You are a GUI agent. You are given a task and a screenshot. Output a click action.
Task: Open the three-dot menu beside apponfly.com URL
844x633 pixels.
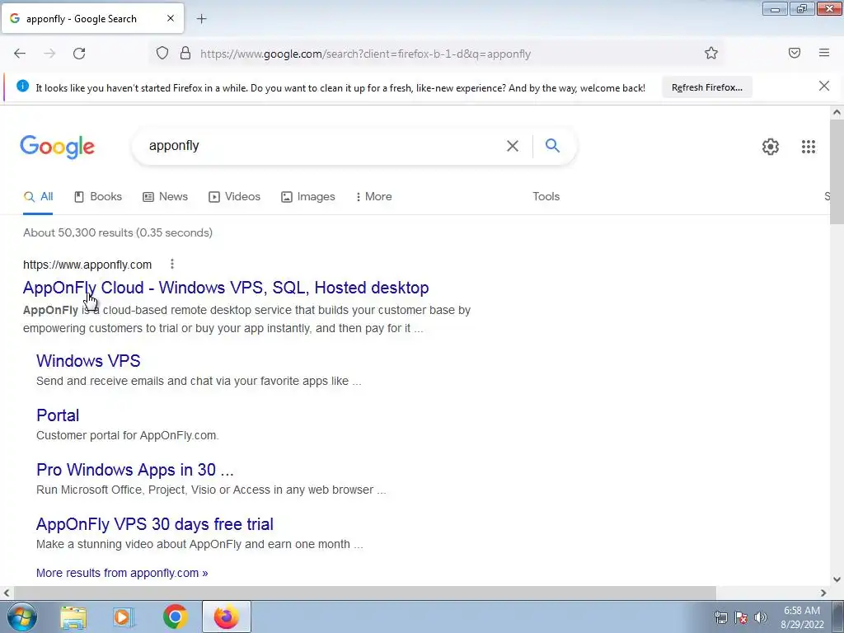(x=171, y=264)
